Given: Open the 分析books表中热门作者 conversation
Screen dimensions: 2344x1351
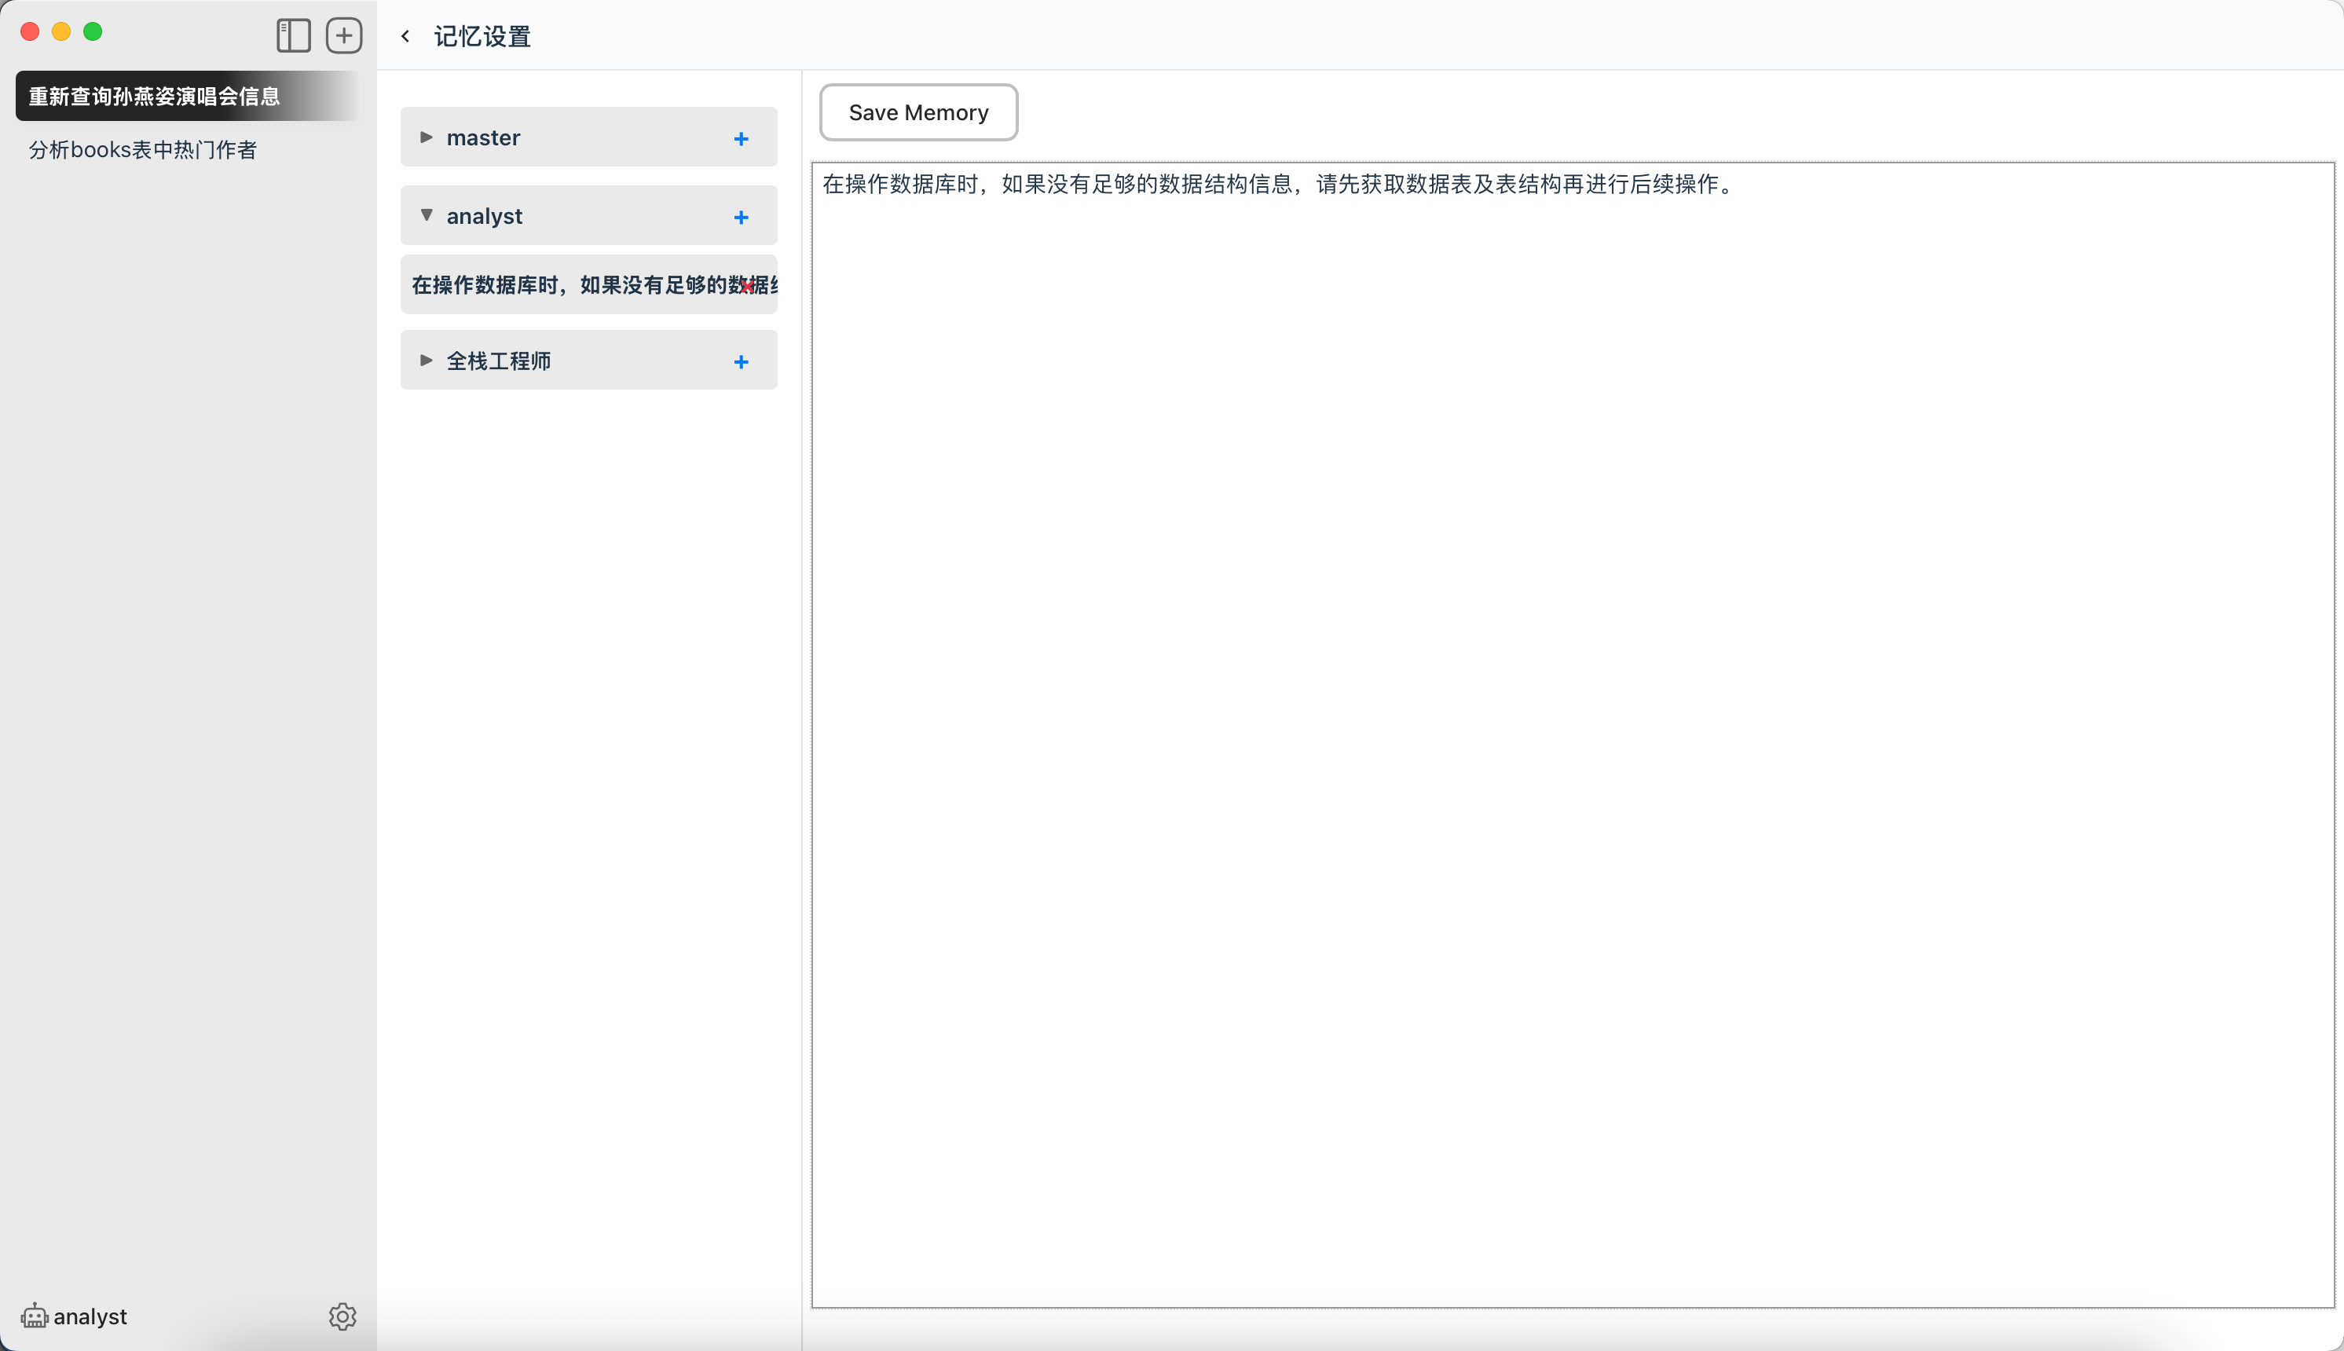Looking at the screenshot, I should point(143,150).
